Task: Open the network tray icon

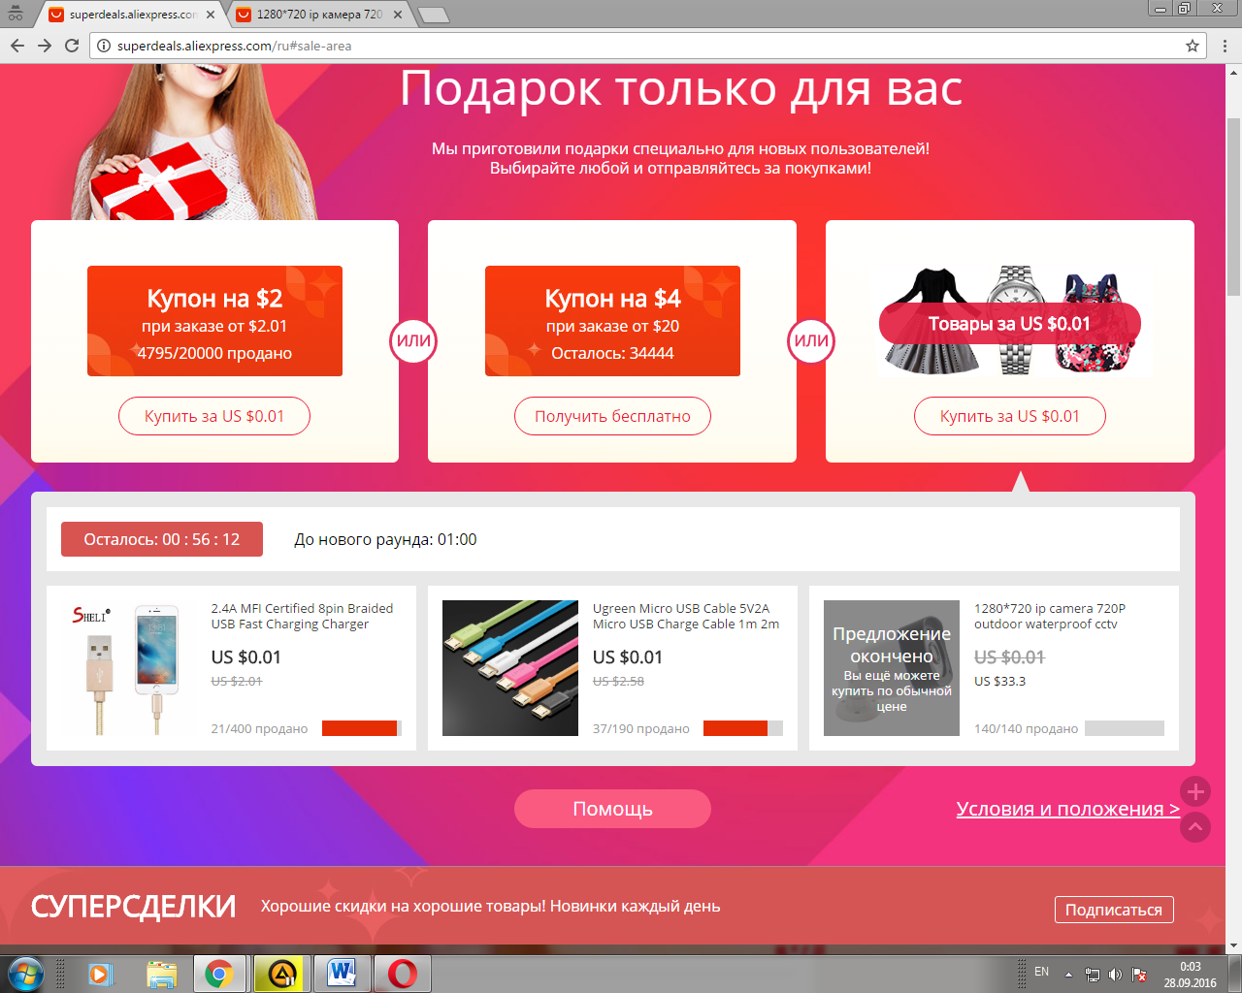Action: [x=1093, y=974]
